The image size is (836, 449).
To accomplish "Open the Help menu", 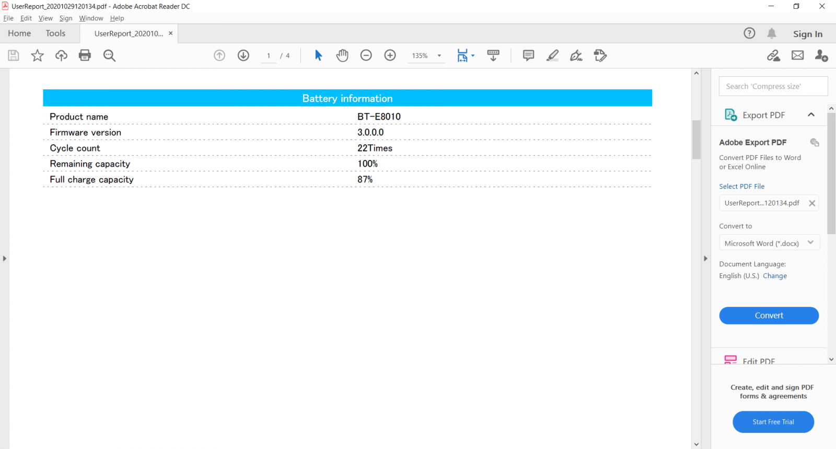I will (x=117, y=18).
